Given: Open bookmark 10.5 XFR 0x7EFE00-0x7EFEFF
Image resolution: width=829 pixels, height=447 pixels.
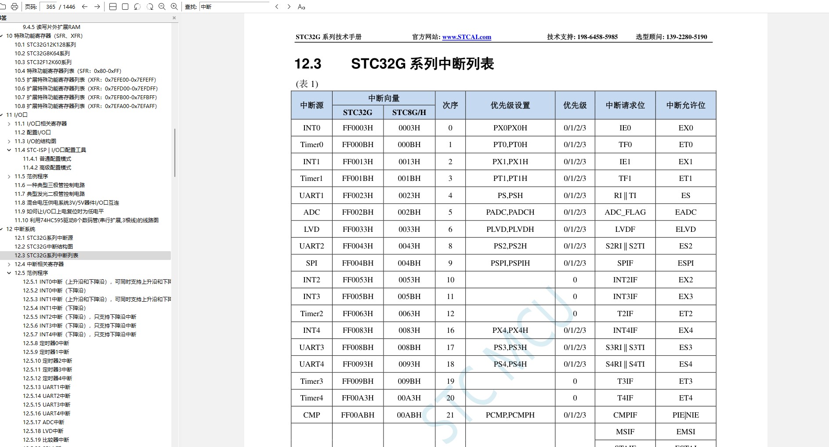Looking at the screenshot, I should [85, 80].
